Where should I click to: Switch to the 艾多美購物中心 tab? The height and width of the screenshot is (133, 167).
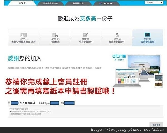tap(50, 3)
